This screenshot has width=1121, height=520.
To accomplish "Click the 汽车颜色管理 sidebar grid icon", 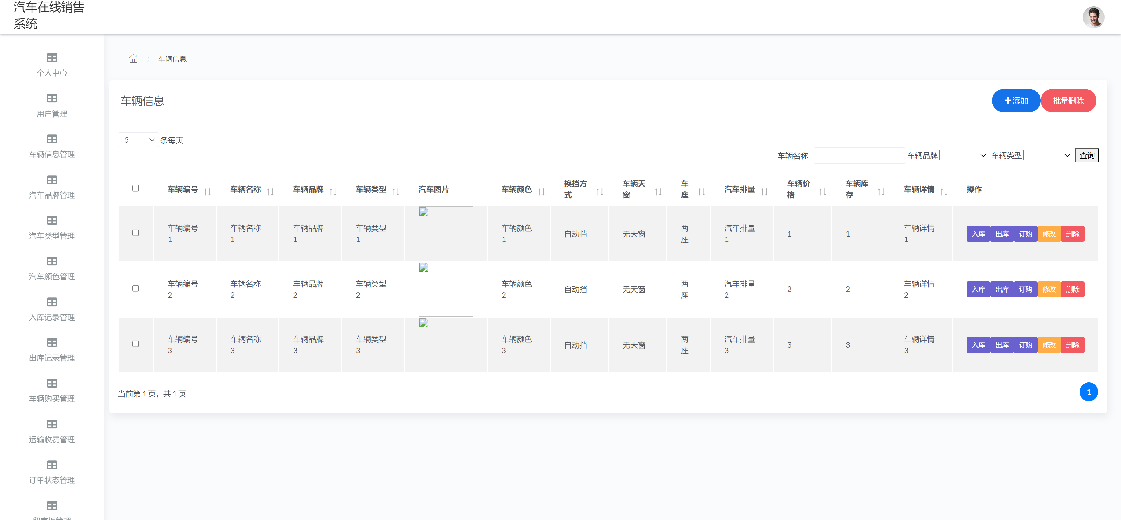I will [52, 261].
